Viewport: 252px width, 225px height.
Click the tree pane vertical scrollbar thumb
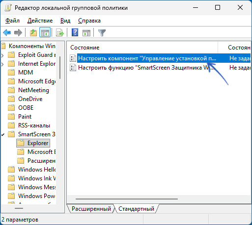(x=60, y=68)
